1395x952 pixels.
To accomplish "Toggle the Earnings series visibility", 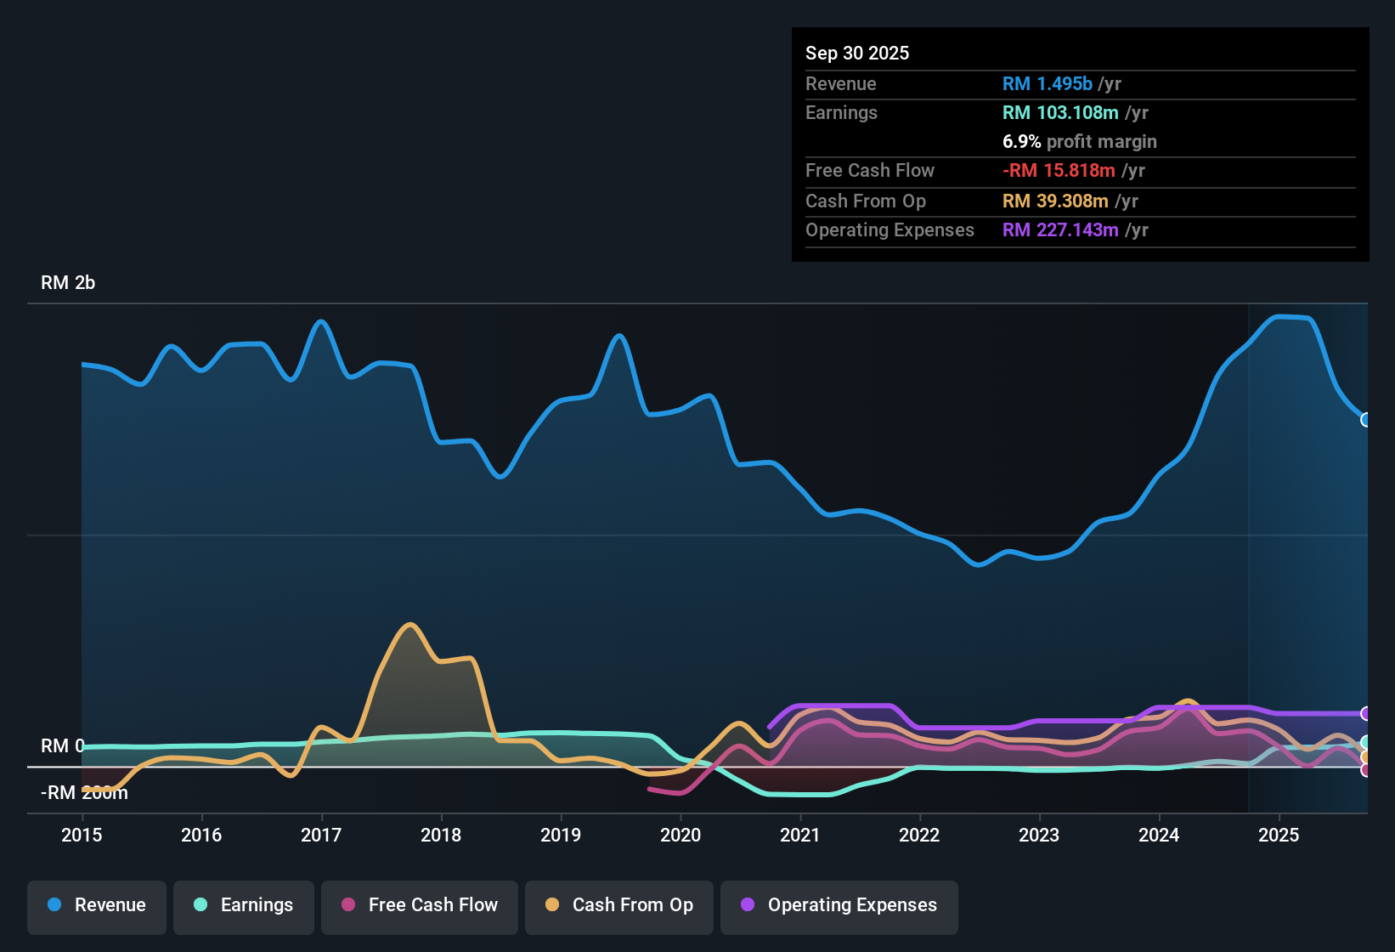I will click(244, 905).
